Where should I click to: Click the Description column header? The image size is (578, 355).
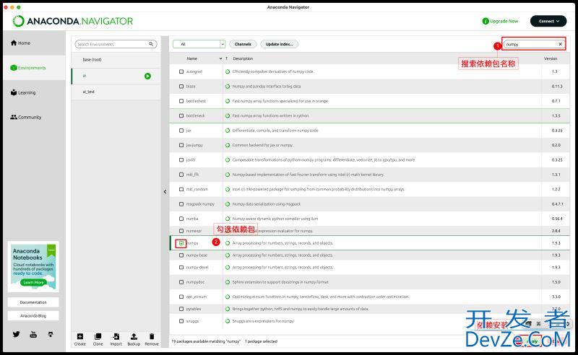point(243,58)
